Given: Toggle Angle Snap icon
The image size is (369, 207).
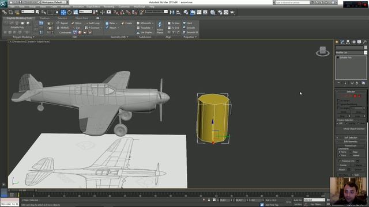Looking at the screenshot, I should click(x=122, y=12).
